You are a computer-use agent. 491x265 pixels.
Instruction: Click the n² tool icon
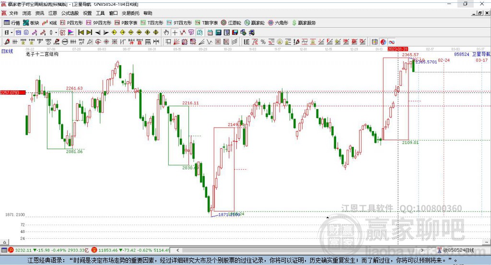tap(82, 42)
